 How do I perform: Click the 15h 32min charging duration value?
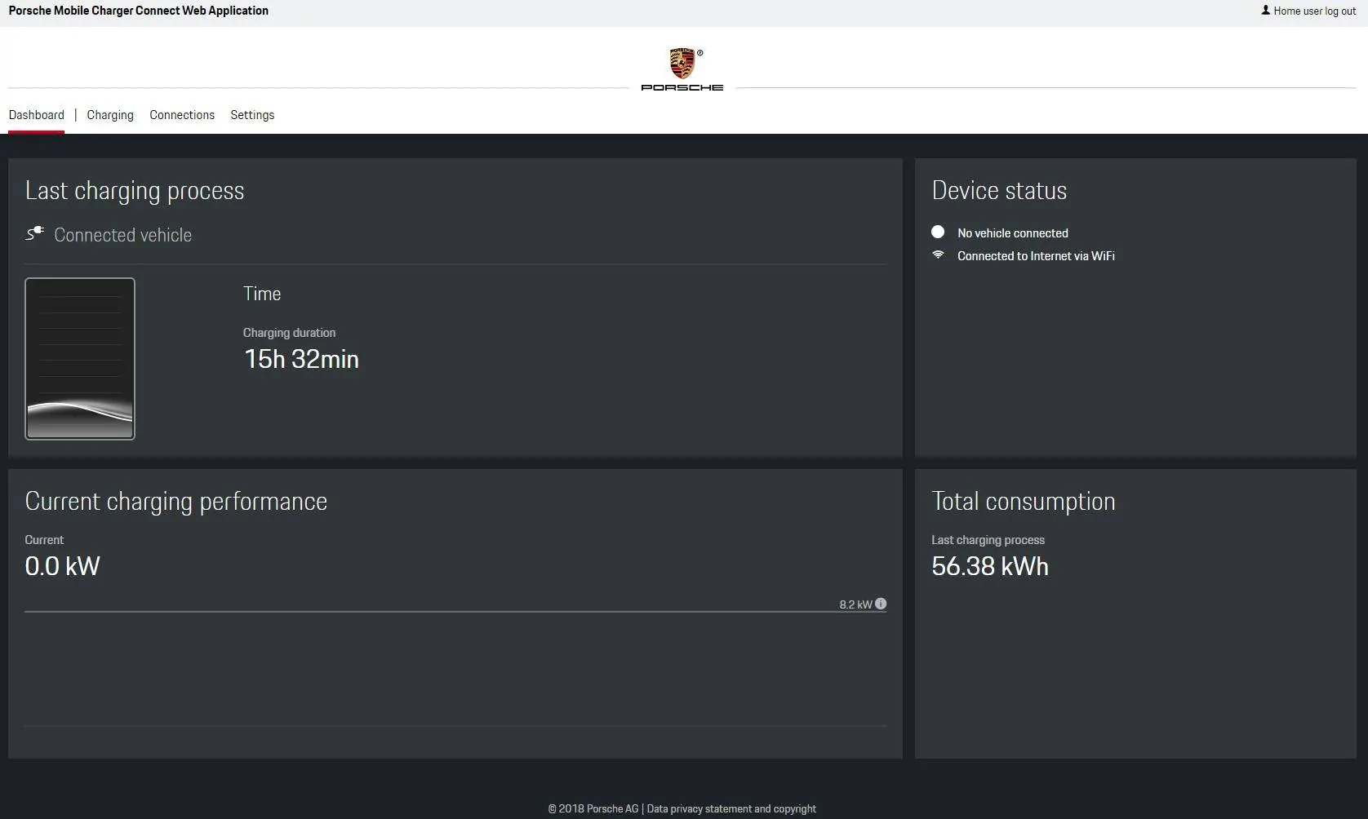click(x=301, y=359)
